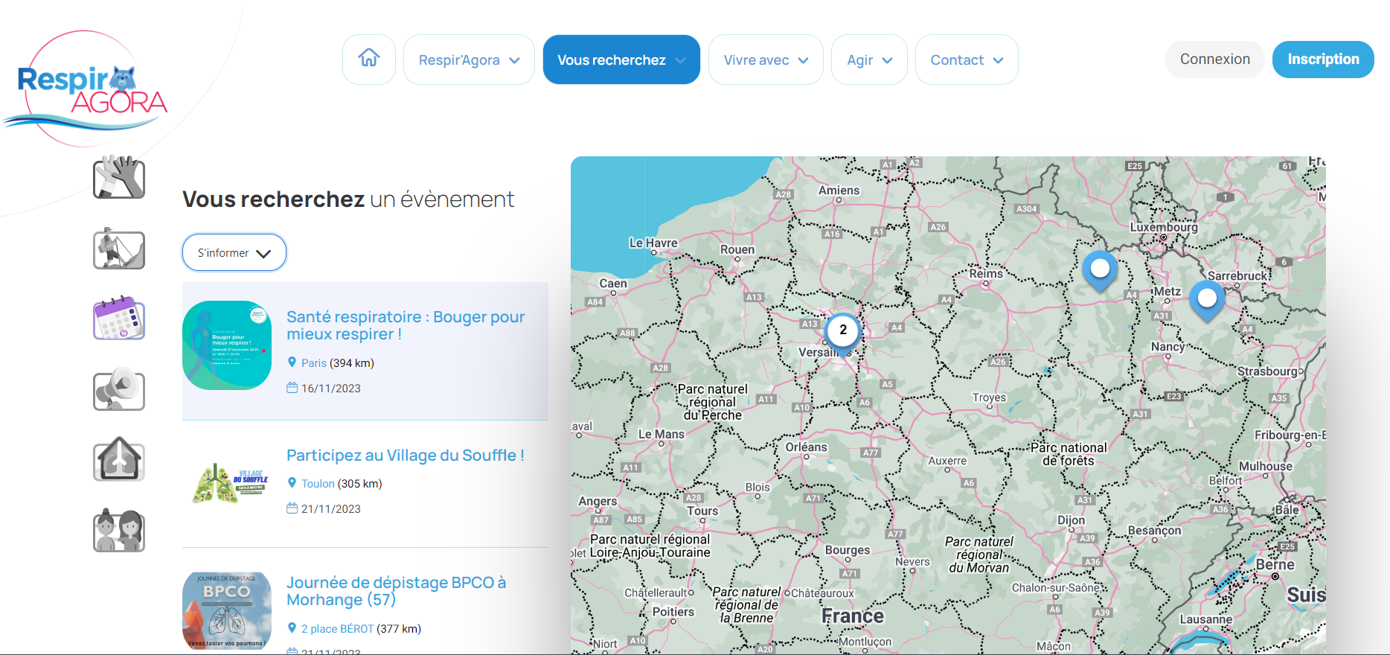Click the Inscription button
The width and height of the screenshot is (1390, 655).
tap(1323, 60)
